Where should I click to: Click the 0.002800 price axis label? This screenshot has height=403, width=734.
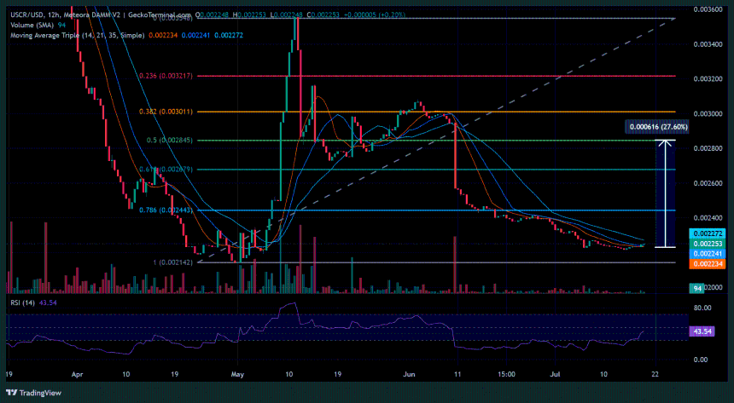(707, 148)
